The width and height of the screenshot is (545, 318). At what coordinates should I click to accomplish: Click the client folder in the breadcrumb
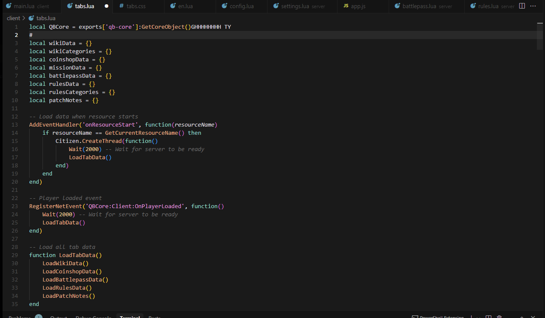(x=13, y=18)
